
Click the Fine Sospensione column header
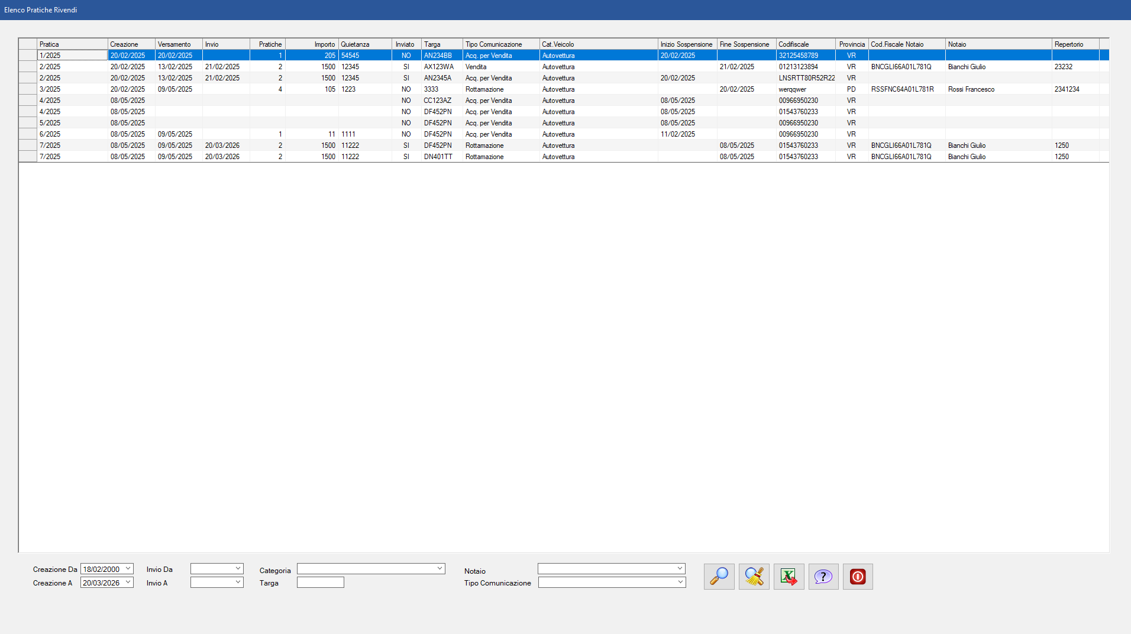coord(745,44)
